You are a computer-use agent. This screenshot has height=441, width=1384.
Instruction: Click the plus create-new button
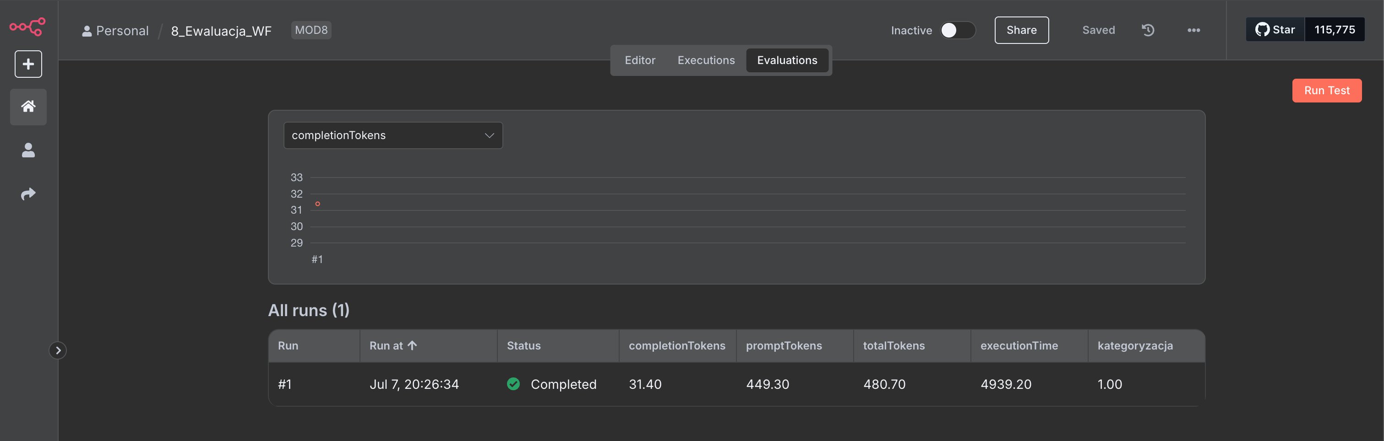click(x=28, y=64)
